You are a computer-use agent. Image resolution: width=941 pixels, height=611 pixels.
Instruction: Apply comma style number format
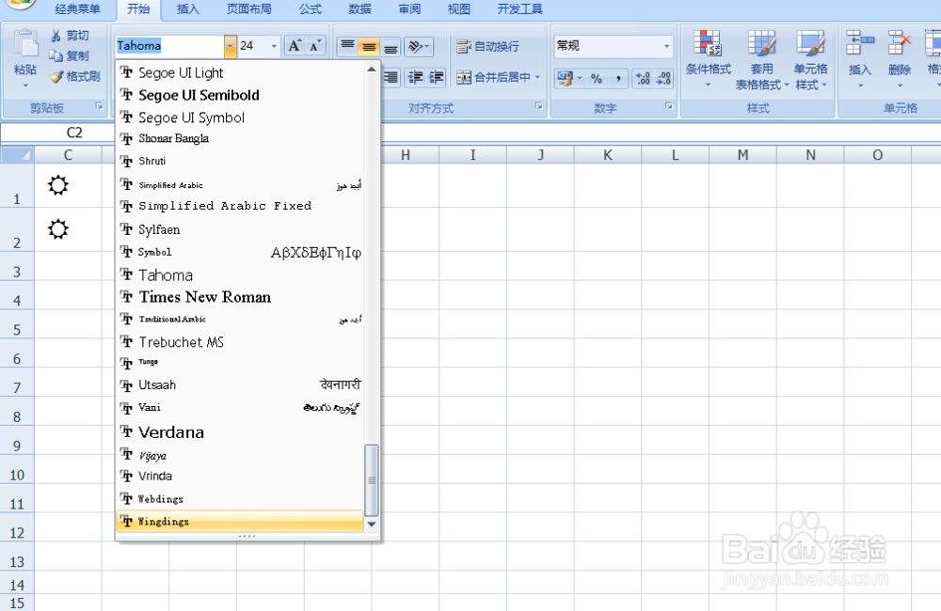(618, 78)
